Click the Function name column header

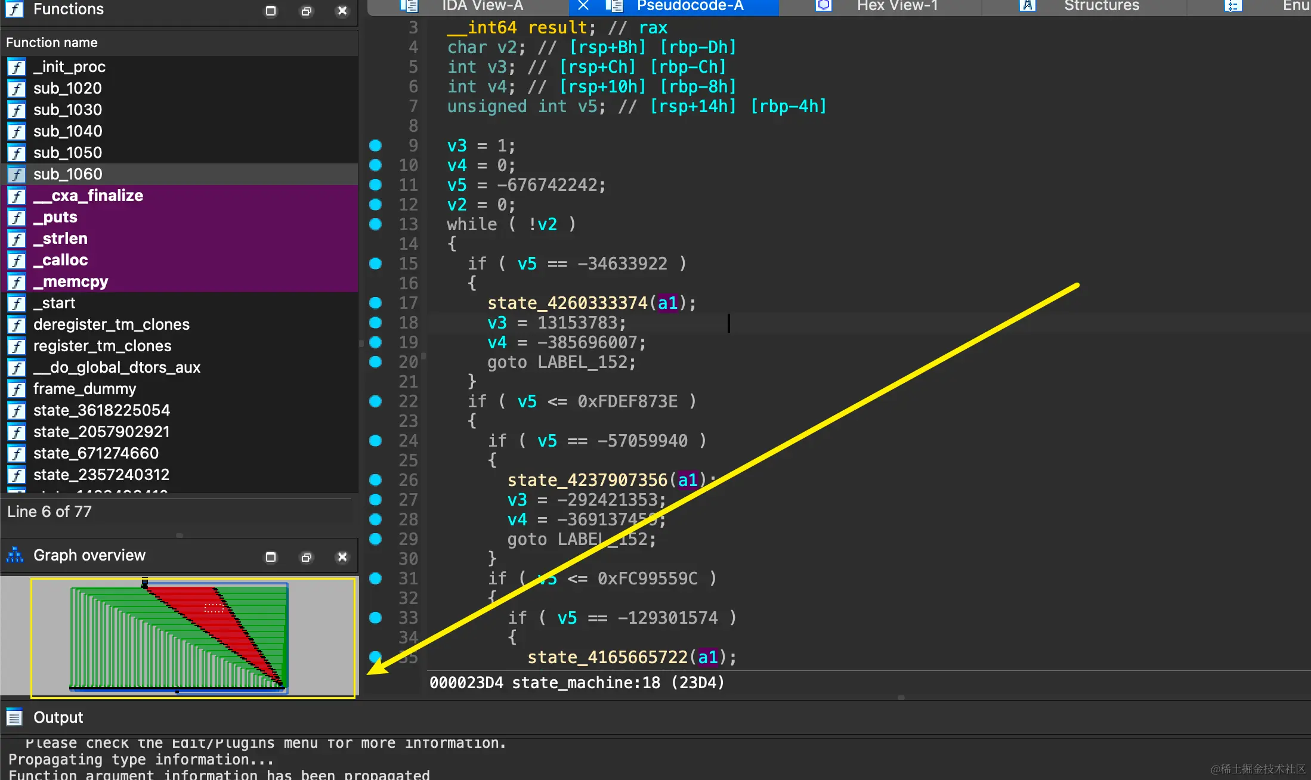pos(52,42)
